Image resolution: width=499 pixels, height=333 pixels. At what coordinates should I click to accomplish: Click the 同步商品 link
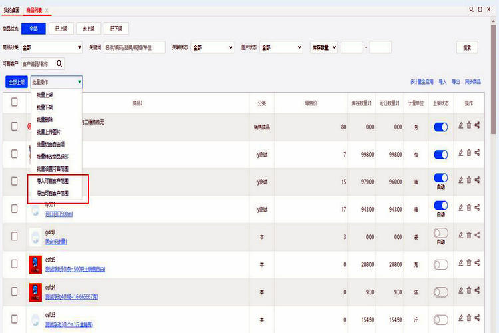(x=473, y=82)
